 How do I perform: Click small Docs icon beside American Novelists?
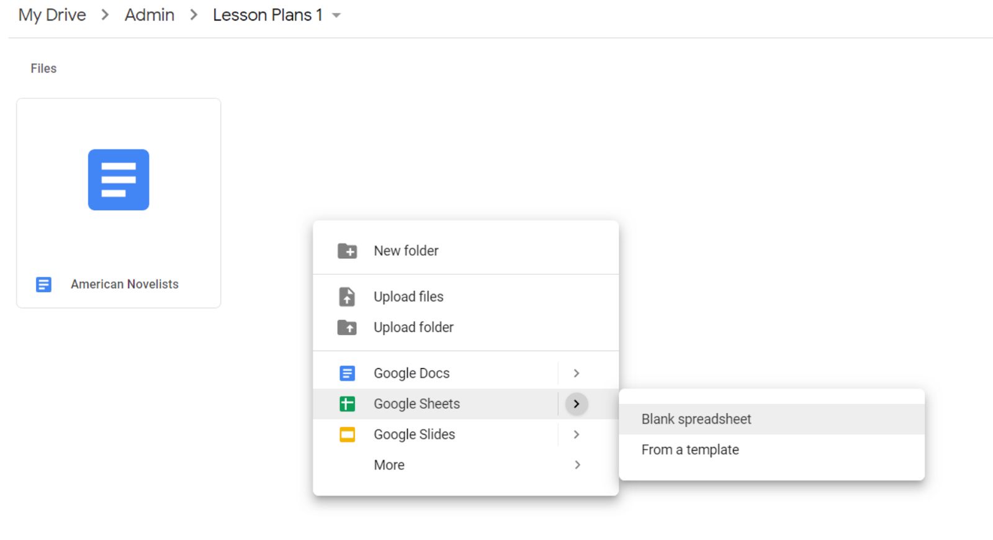click(x=43, y=284)
